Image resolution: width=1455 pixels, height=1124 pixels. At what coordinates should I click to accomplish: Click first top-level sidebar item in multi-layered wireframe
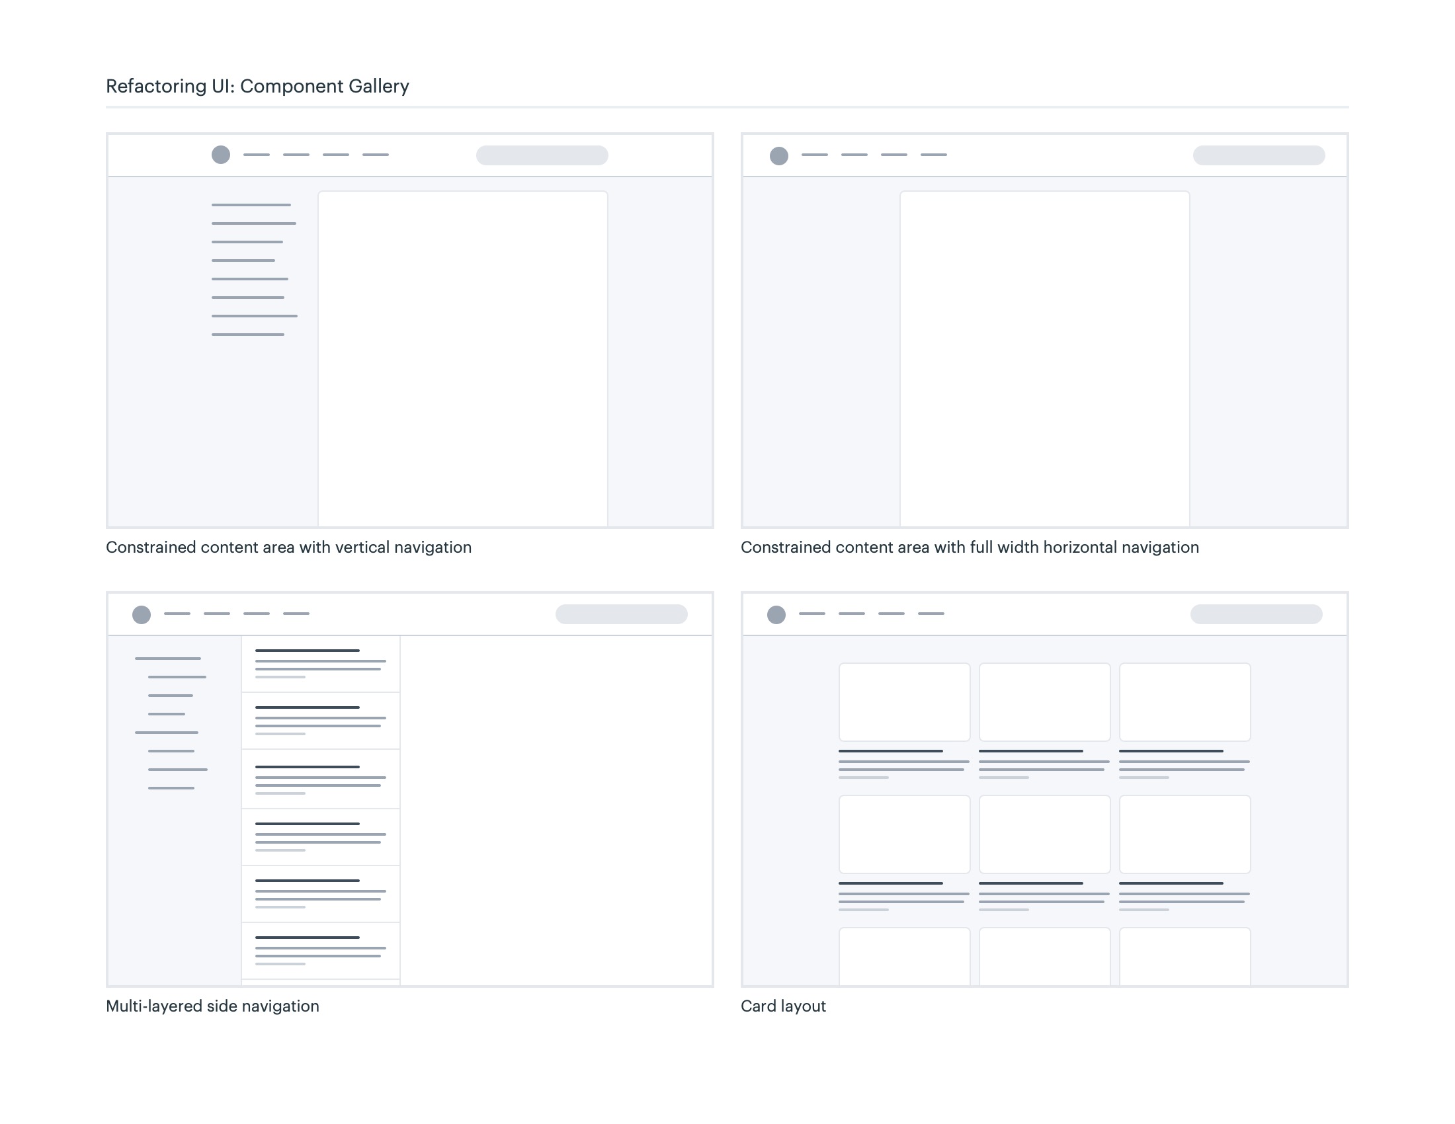(x=168, y=659)
